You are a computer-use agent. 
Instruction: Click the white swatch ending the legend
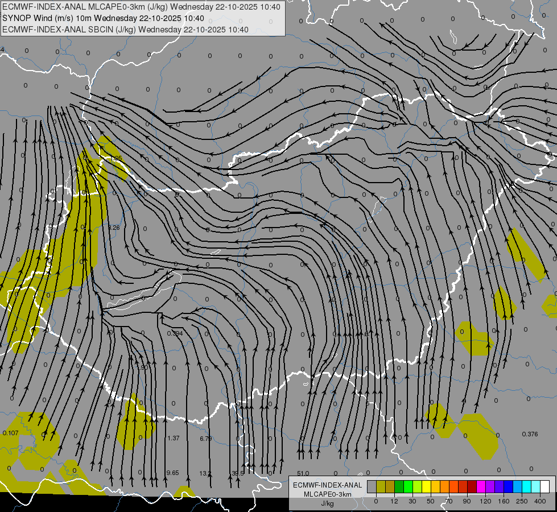click(x=545, y=487)
